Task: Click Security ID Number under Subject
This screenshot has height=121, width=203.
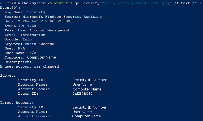Action: (89, 80)
